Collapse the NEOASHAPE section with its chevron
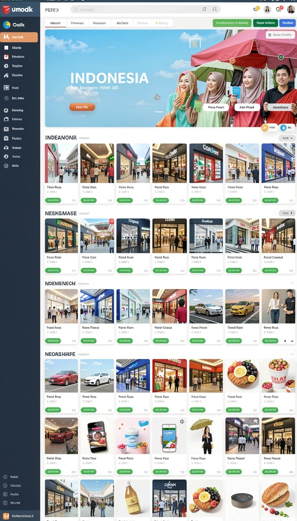 click(x=292, y=354)
